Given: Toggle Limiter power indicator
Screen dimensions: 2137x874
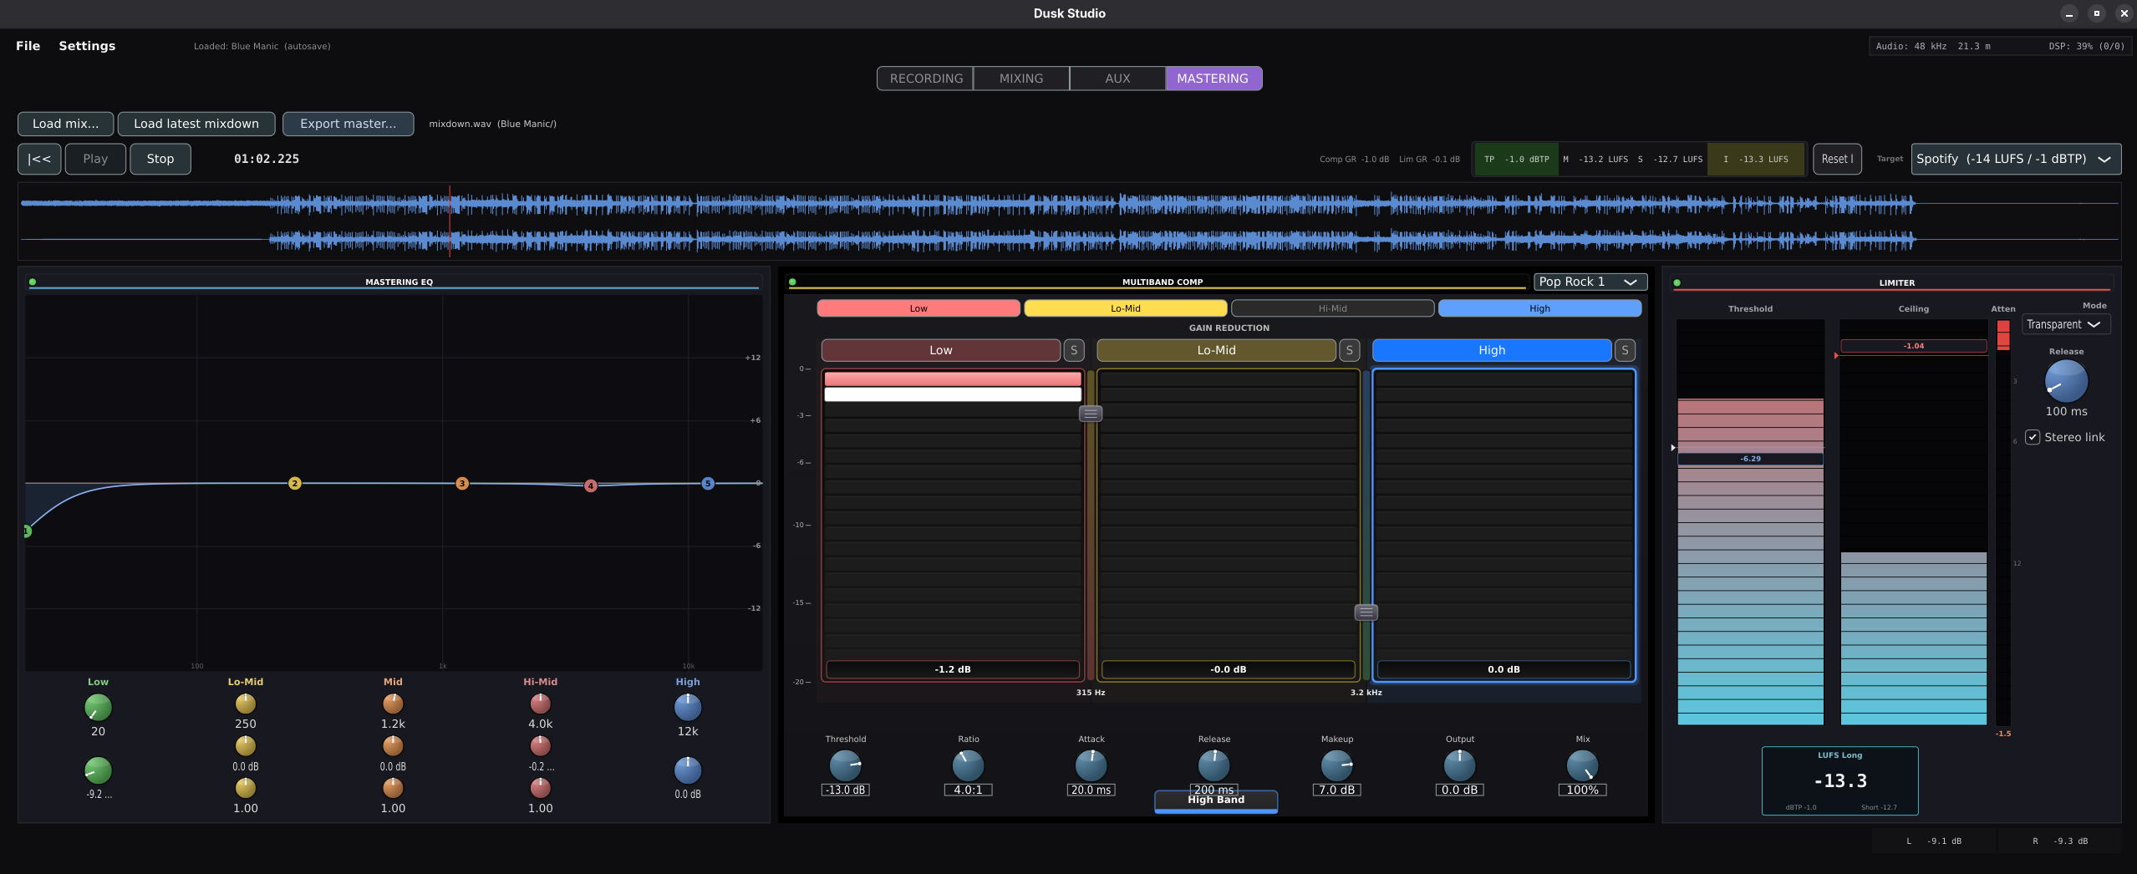Looking at the screenshot, I should point(1677,282).
